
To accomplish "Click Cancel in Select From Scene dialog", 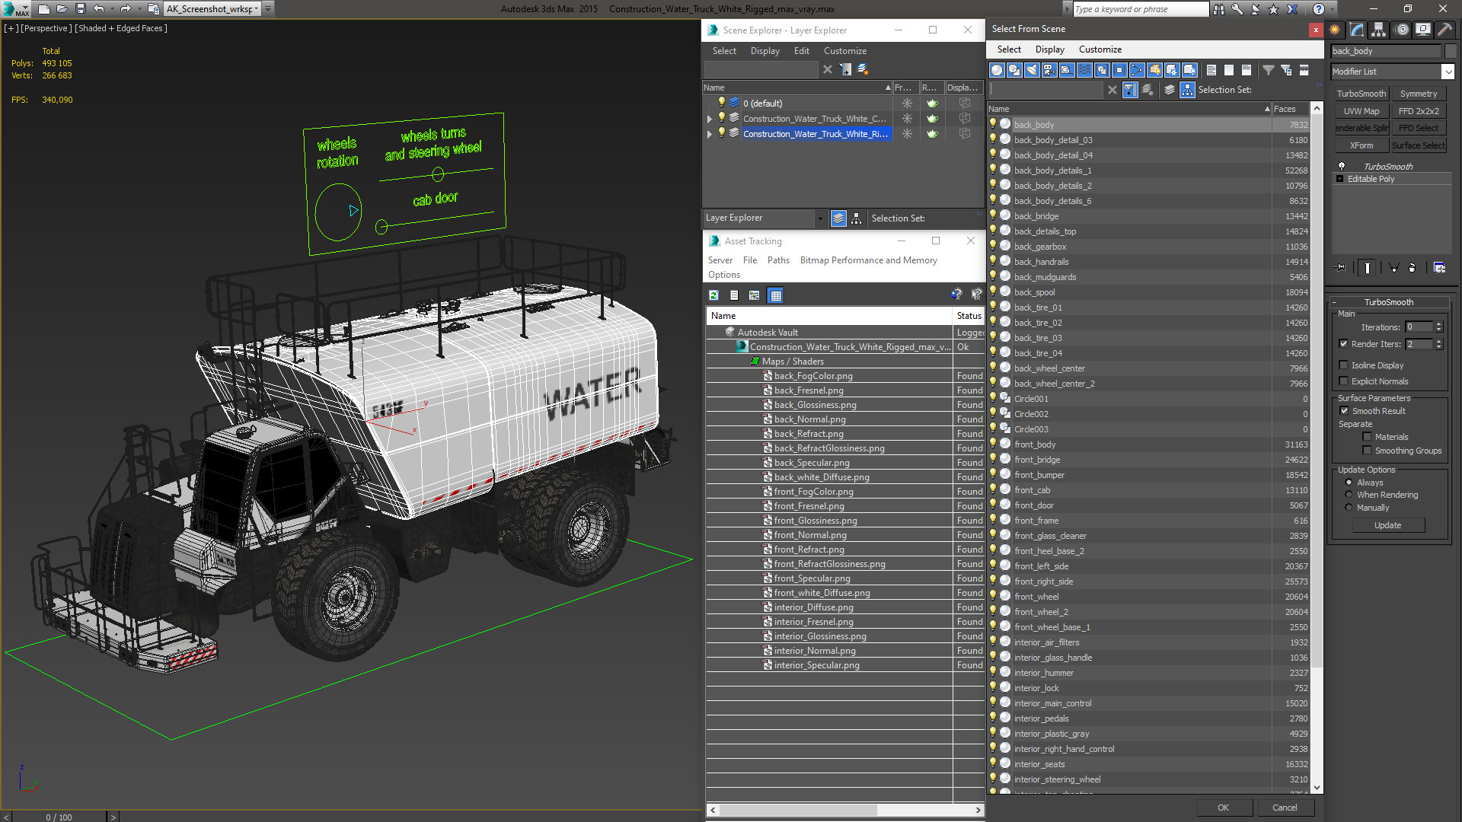I will (1285, 808).
